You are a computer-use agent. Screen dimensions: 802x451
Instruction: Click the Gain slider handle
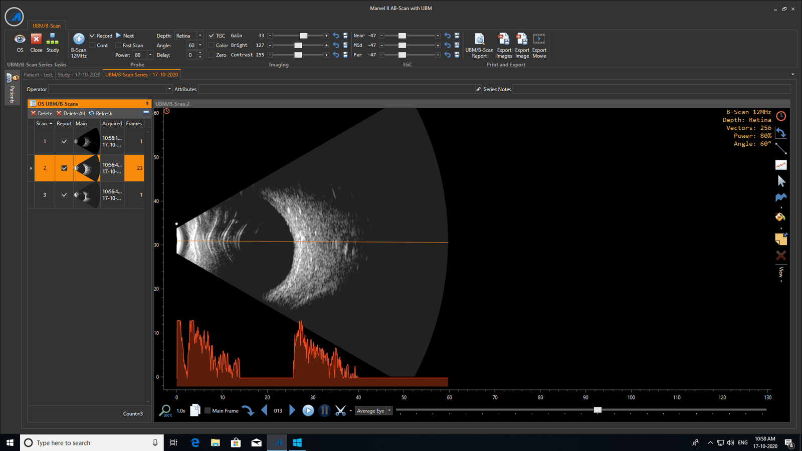tap(303, 36)
